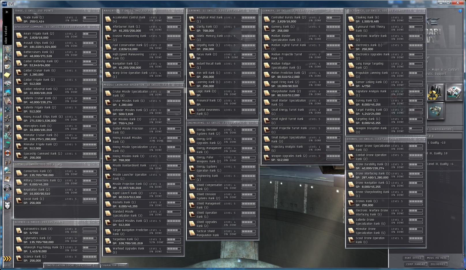466x270 pixels.
Task: Pin the Electronics skills window
Action: (415, 11)
